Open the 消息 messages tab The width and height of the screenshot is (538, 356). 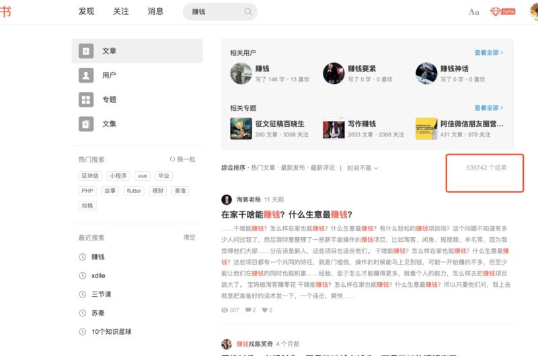(x=155, y=11)
